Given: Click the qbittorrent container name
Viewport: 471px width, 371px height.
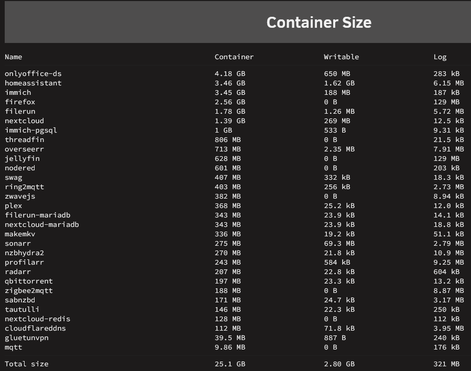Looking at the screenshot, I should click(x=28, y=281).
